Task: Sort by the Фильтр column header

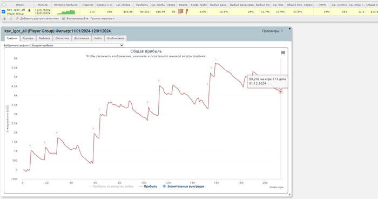Action: tap(43, 5)
